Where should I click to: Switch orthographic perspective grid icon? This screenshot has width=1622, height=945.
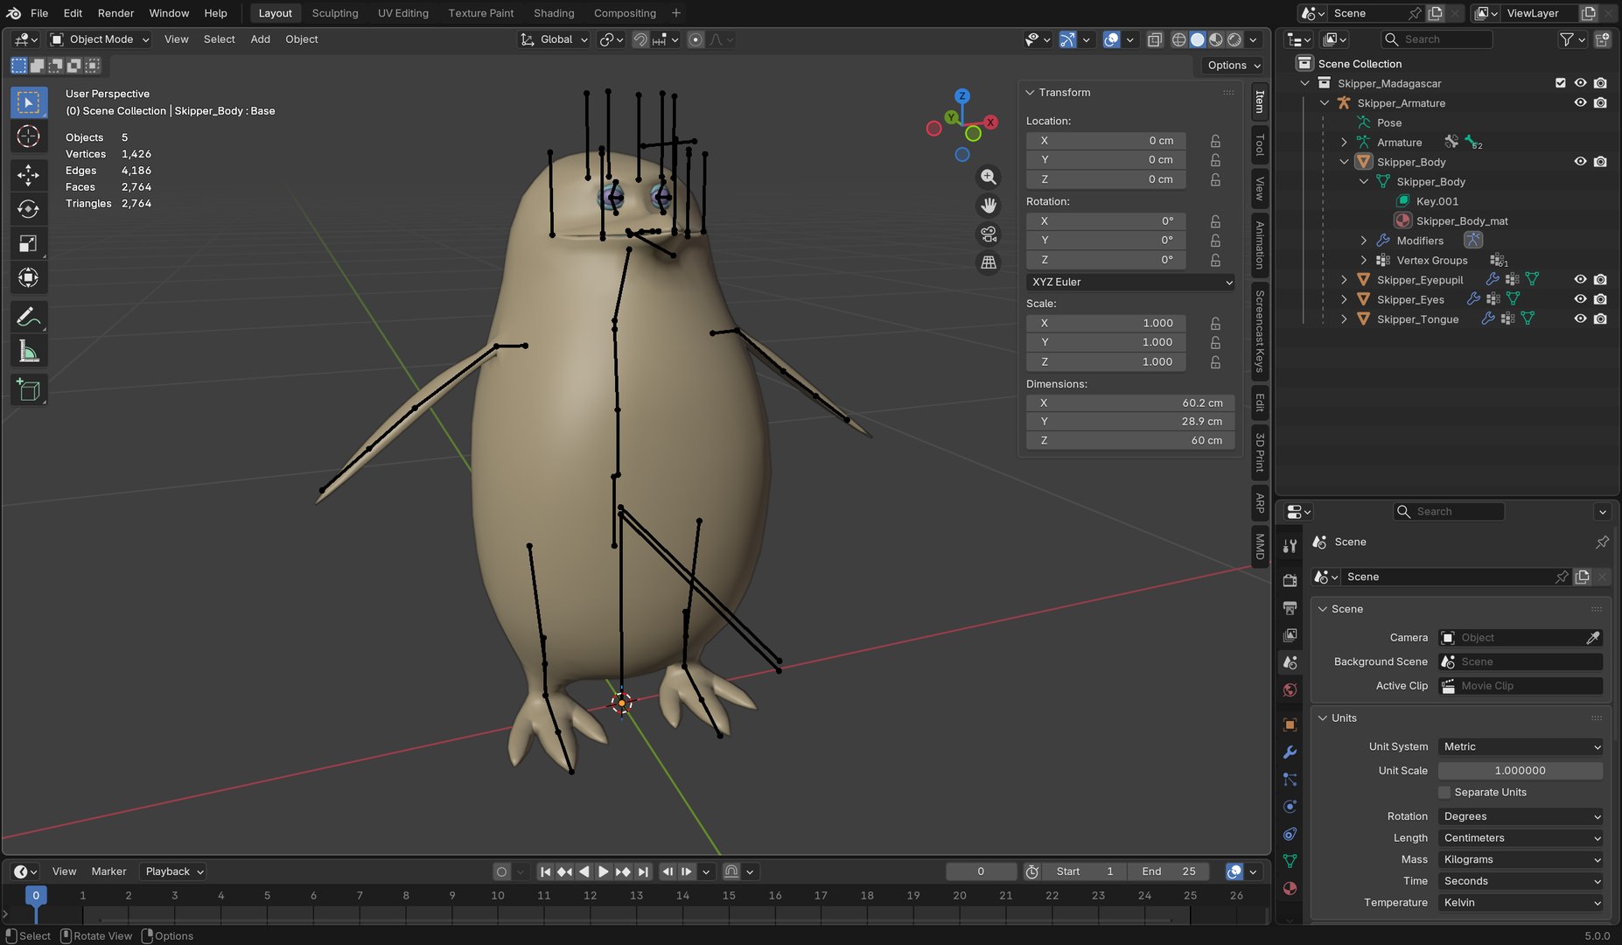(x=989, y=262)
